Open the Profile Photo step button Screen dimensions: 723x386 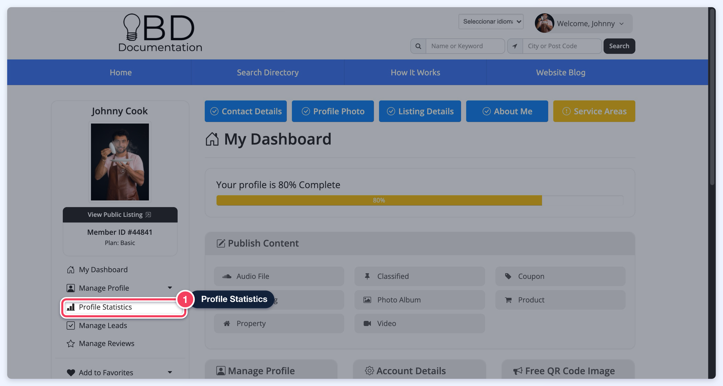(333, 111)
